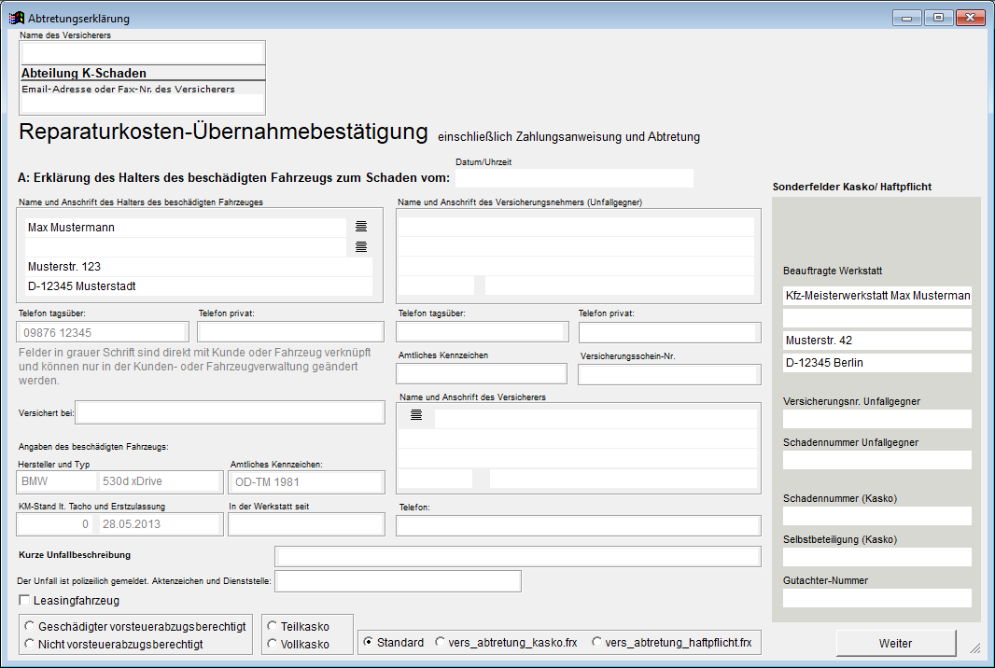Click the greyed BMW manufacturer field
Screen dimensions: 995x668
[58, 481]
